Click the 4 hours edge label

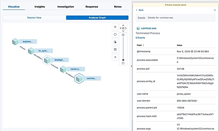pos(22,48)
